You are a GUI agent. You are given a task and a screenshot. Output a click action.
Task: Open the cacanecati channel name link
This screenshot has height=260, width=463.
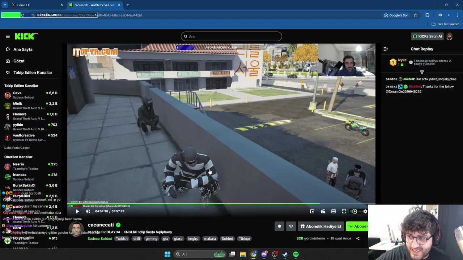(x=101, y=225)
